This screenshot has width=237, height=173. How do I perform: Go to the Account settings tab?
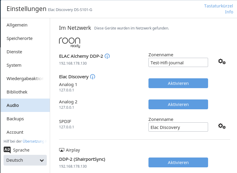point(25,132)
